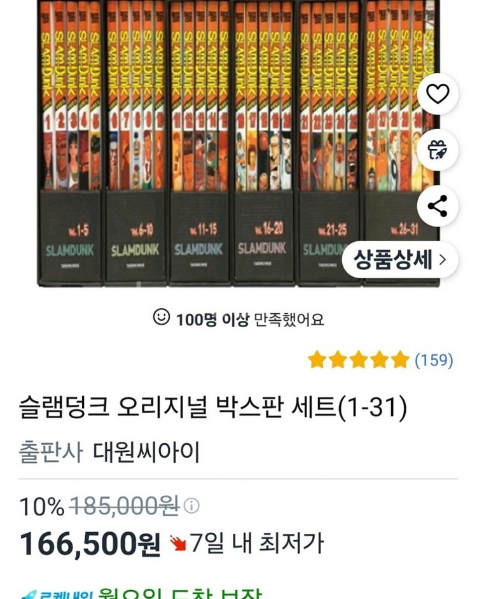Tap the info icon next to 185,000원

point(191,506)
